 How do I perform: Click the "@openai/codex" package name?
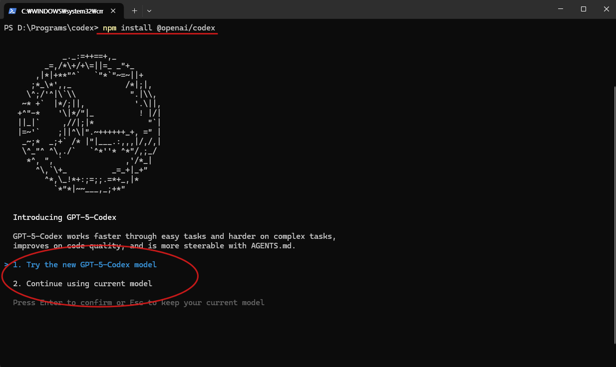point(186,28)
